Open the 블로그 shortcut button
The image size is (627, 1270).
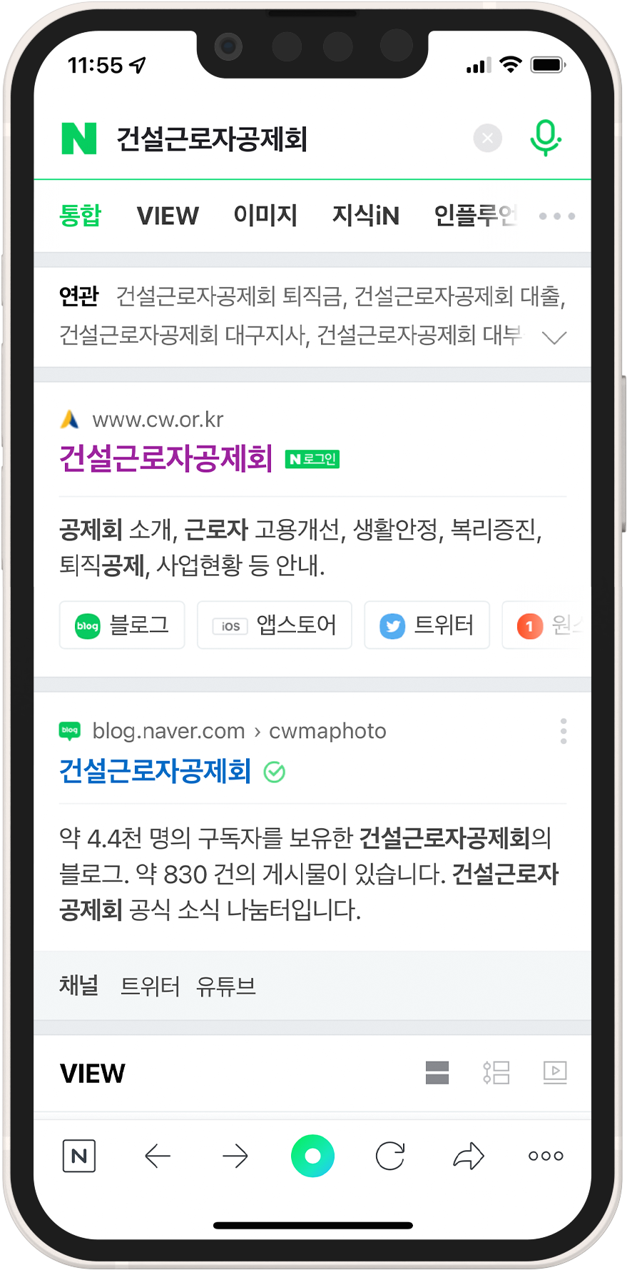tap(122, 625)
